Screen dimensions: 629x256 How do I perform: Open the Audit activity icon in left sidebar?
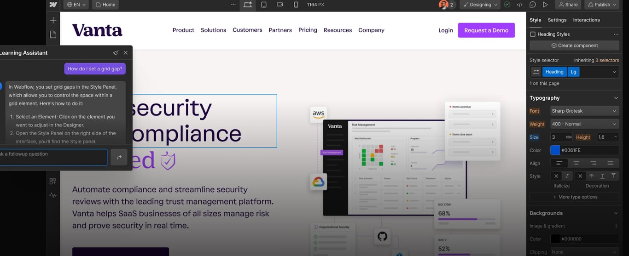(53, 195)
